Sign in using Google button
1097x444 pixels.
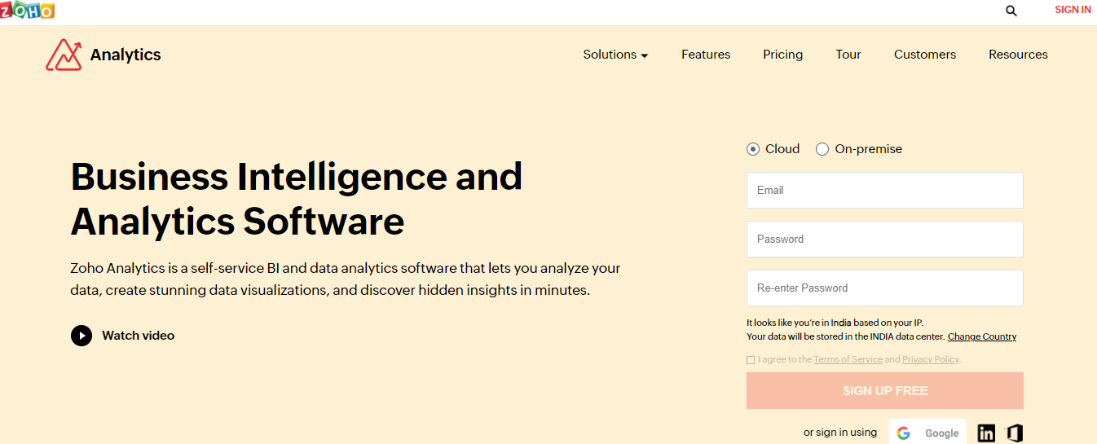(927, 433)
